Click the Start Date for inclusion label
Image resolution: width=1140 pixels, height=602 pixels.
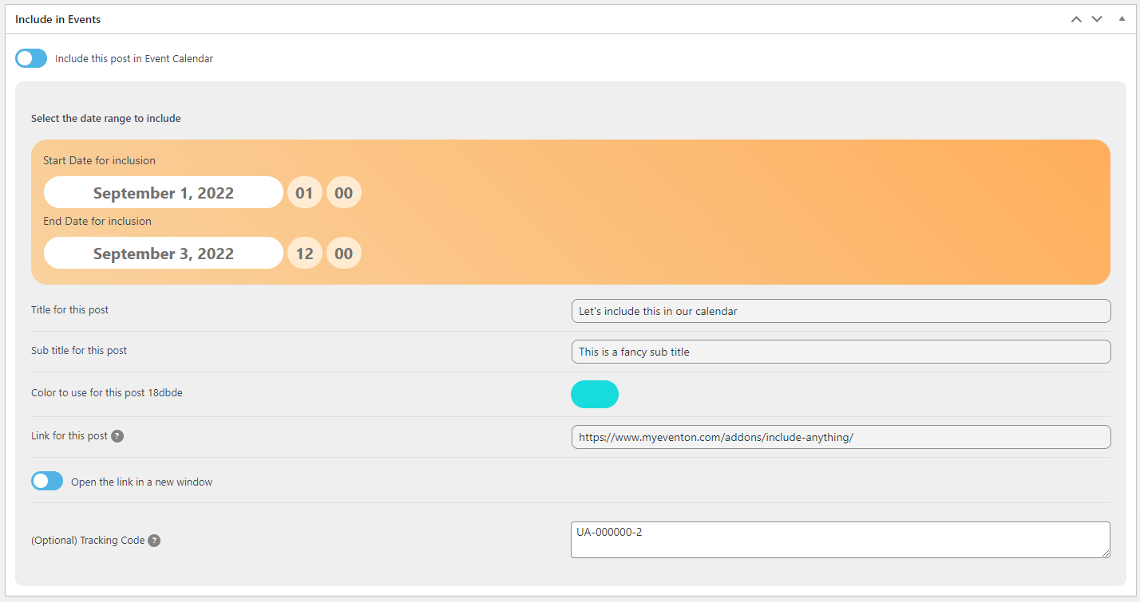(100, 160)
